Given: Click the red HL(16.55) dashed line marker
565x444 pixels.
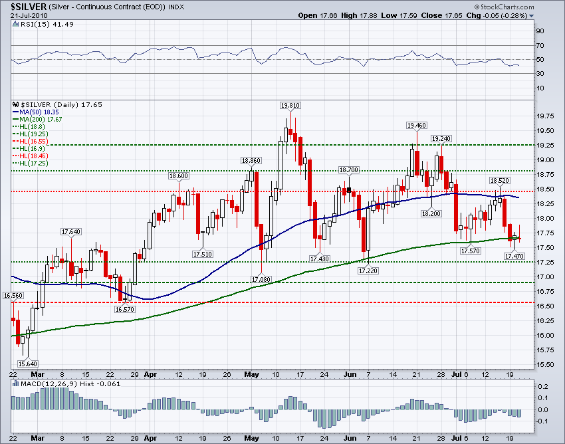Looking at the screenshot, I should tap(14, 142).
